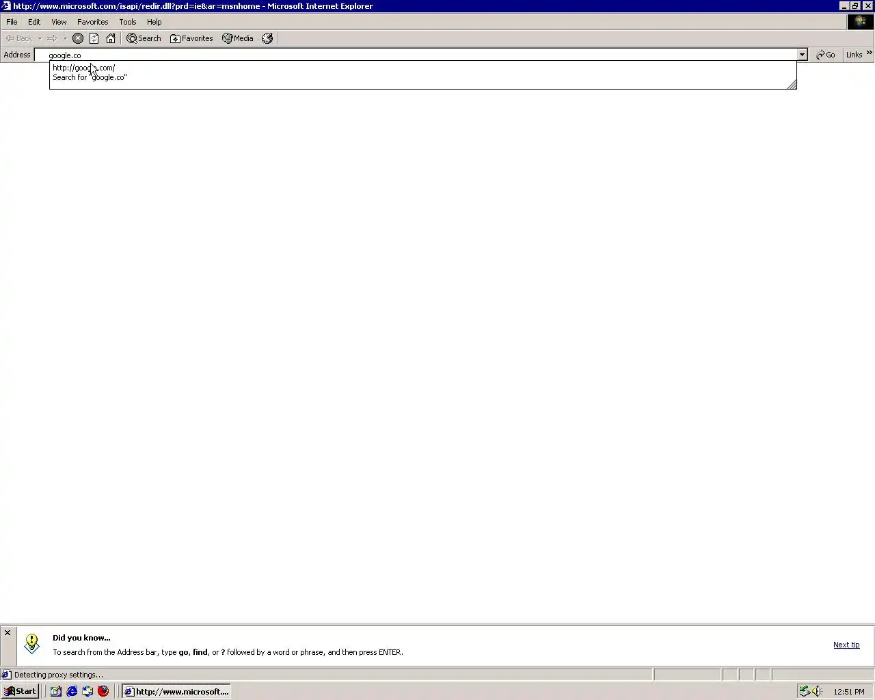875x700 pixels.
Task: Click the status bar page icon
Action: 6,675
